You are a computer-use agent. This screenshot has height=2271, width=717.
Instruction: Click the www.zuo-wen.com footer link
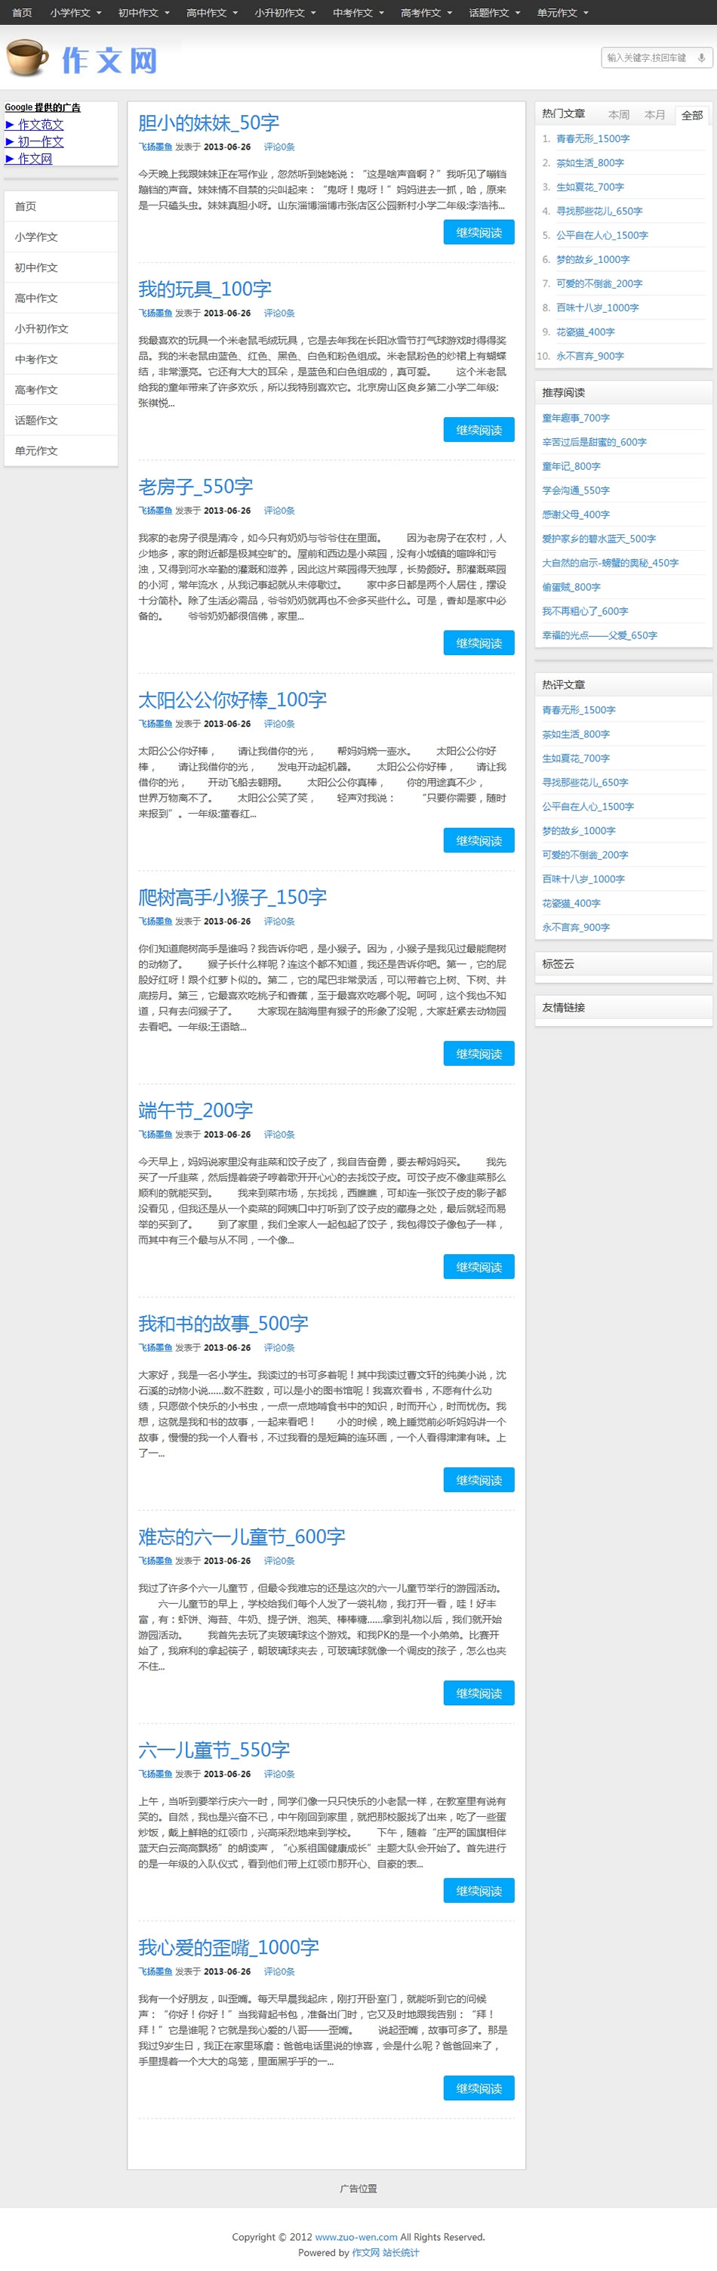pos(355,2236)
